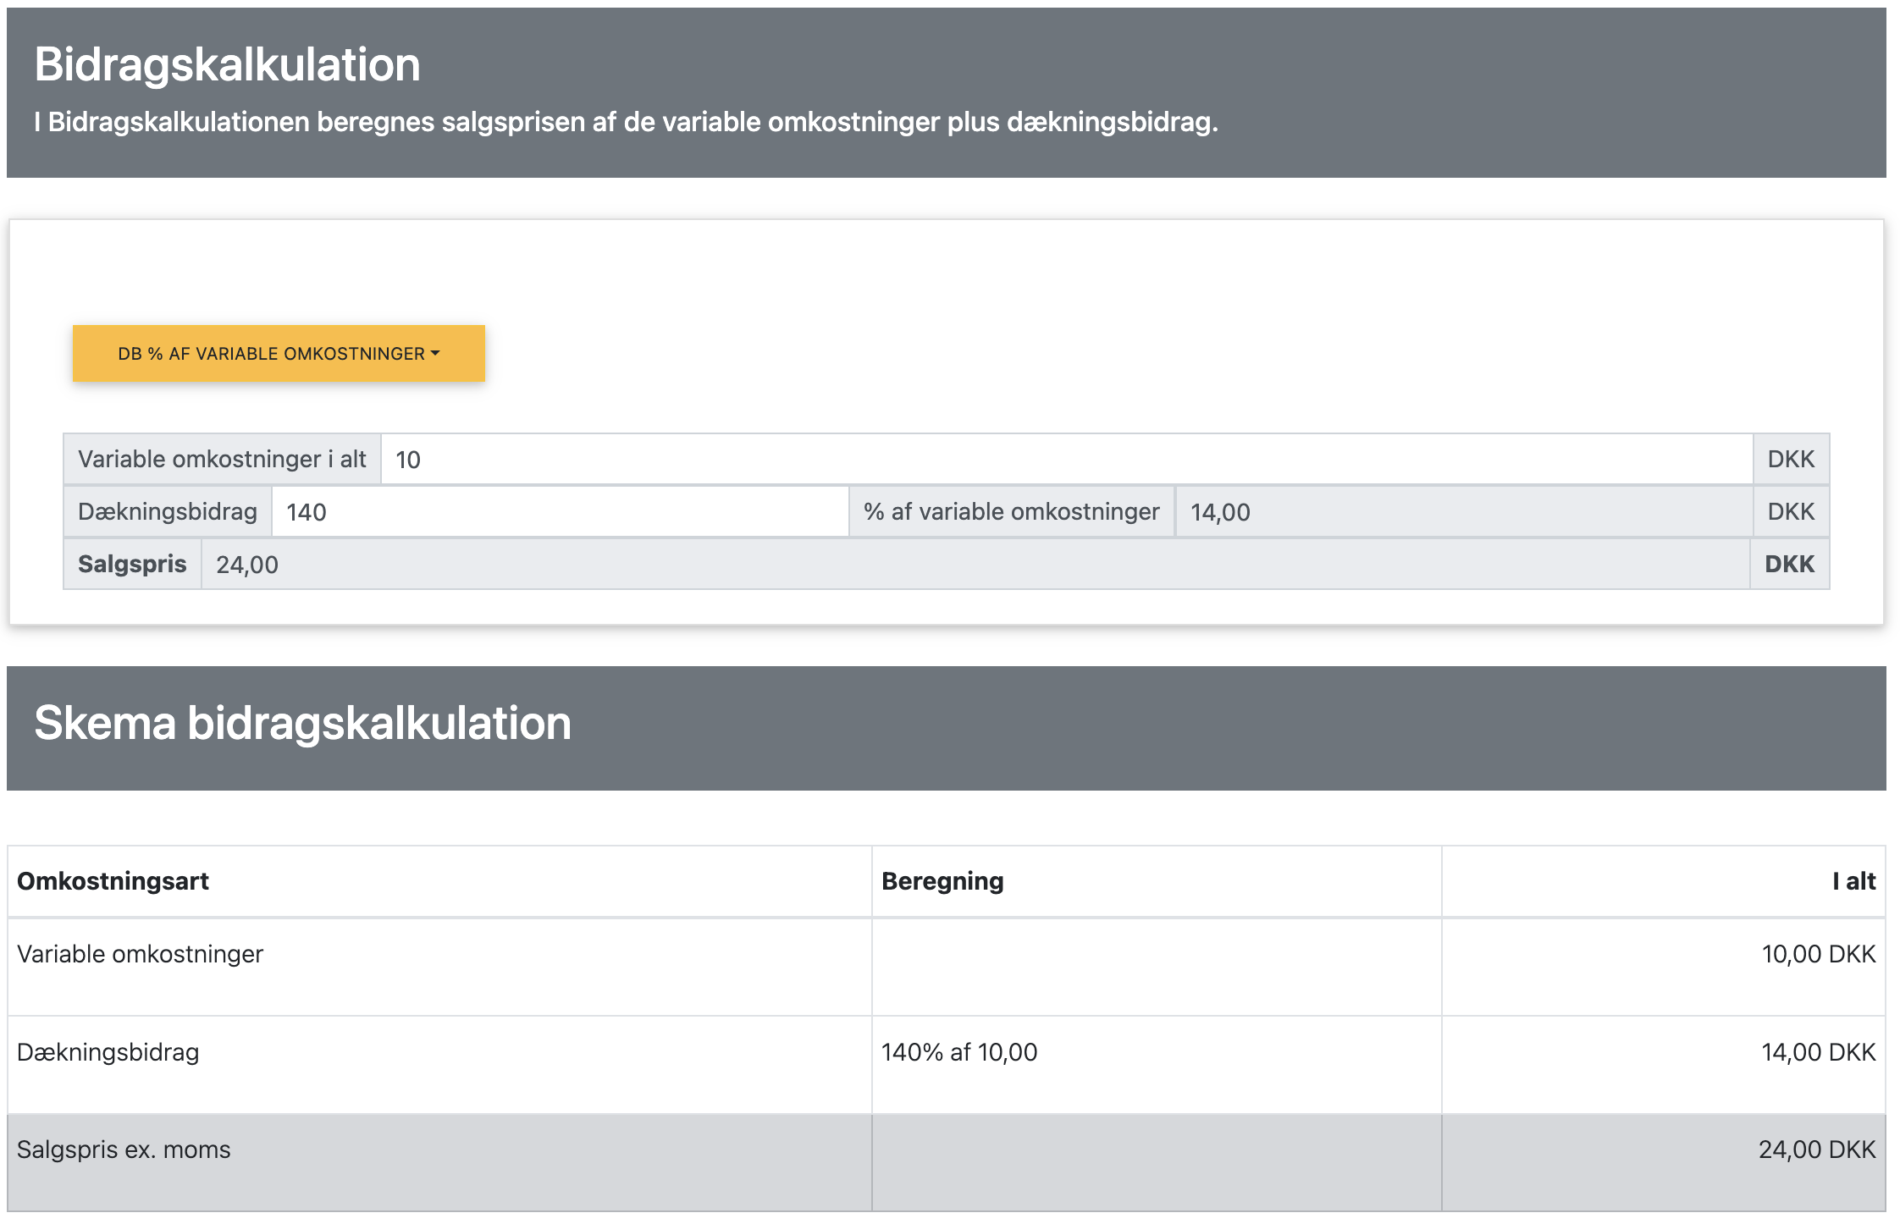This screenshot has height=1224, width=1900.
Task: Click the bold Salgspris form label
Action: point(132,565)
